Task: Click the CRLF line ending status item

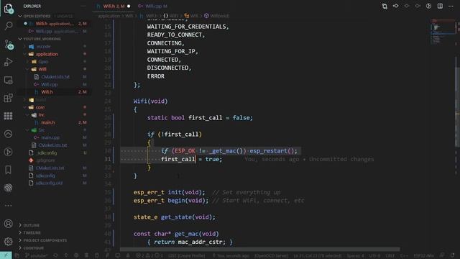Action: (390, 255)
